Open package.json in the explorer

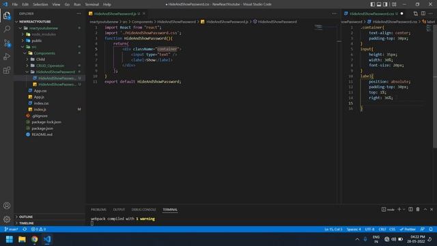[42, 128]
